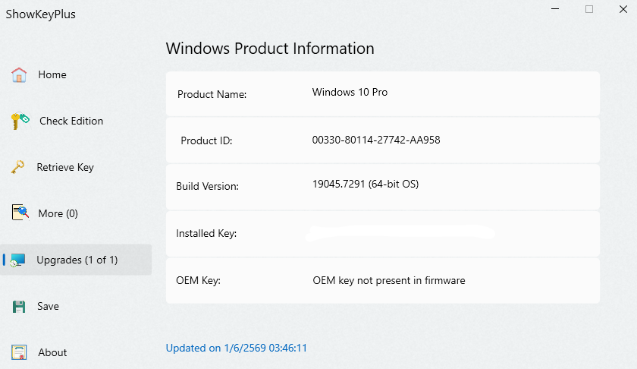Click the Updated on 1/6/2569 link
Viewport: 637px width, 369px height.
[x=236, y=348]
